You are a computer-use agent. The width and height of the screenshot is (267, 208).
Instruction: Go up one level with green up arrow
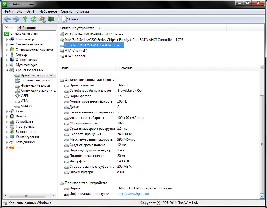point(25,19)
